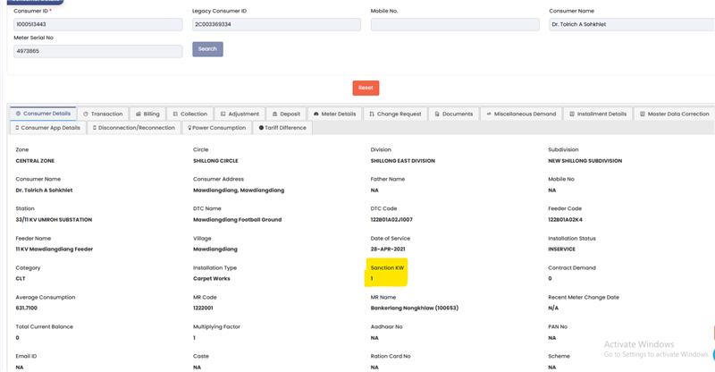Open the Consumer Details tab

pos(43,114)
